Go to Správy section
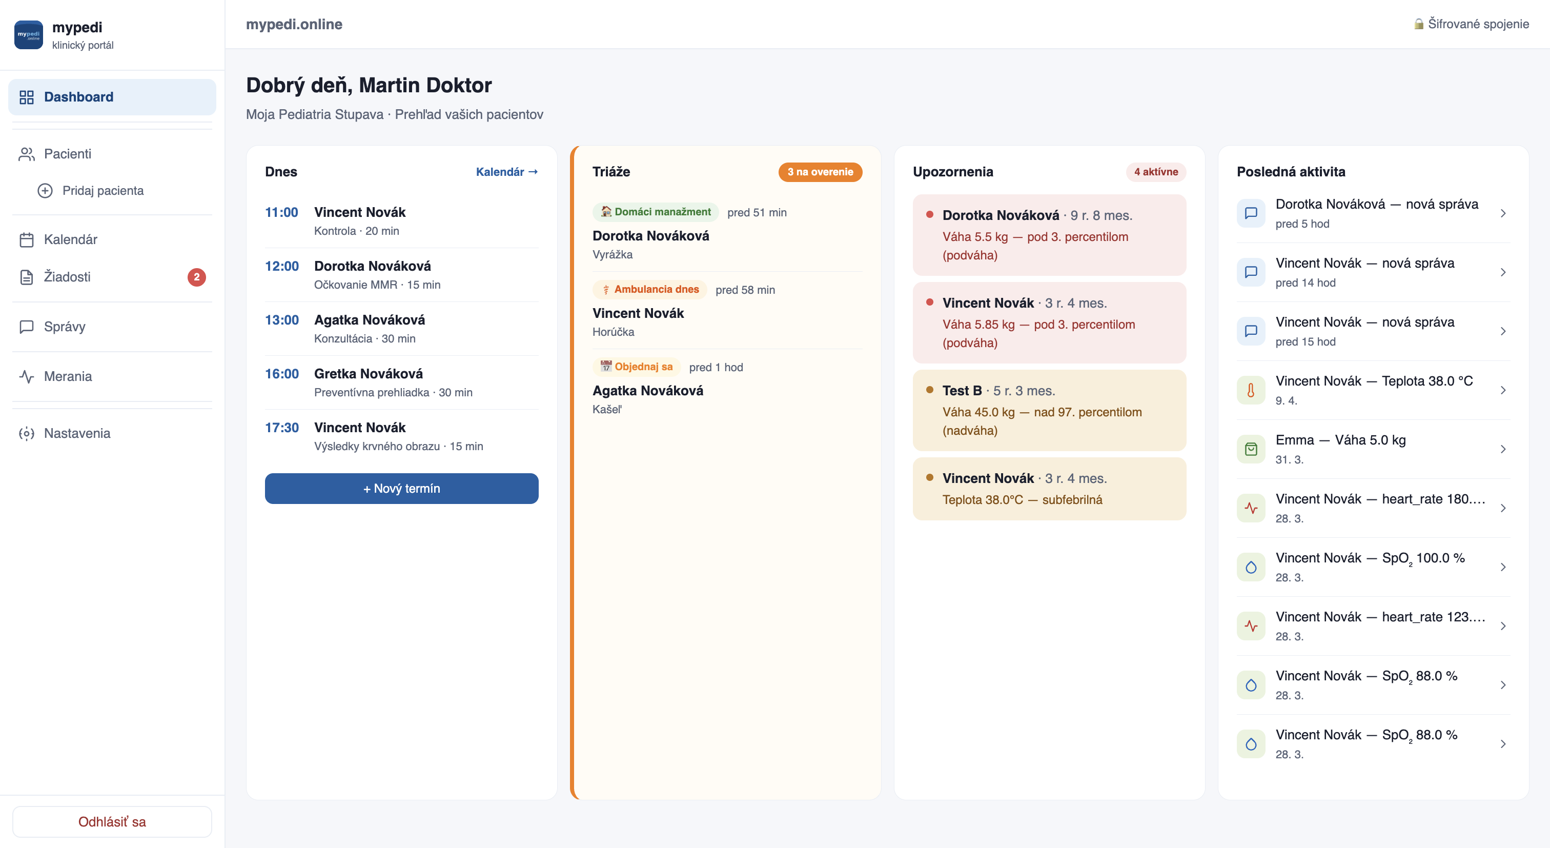 click(65, 327)
